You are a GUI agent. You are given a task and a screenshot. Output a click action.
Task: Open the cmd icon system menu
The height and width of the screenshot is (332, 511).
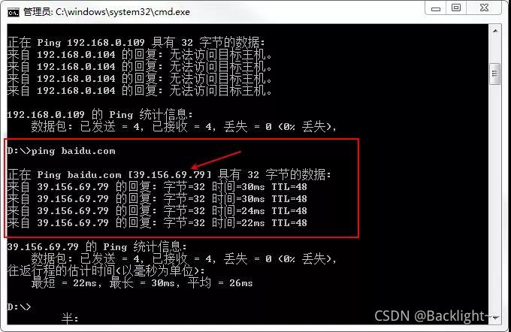point(14,12)
